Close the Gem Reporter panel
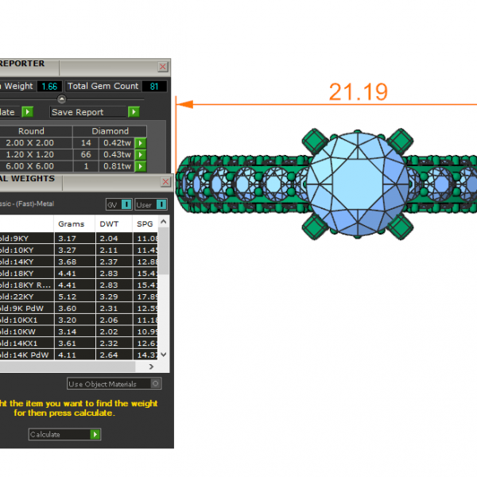This screenshot has width=477, height=477. pos(163,68)
